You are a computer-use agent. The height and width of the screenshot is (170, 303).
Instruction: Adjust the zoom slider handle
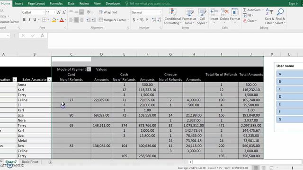293,168
